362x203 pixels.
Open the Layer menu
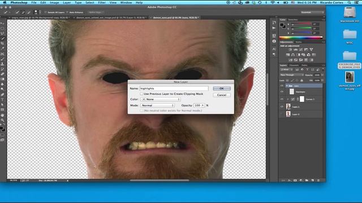click(67, 2)
